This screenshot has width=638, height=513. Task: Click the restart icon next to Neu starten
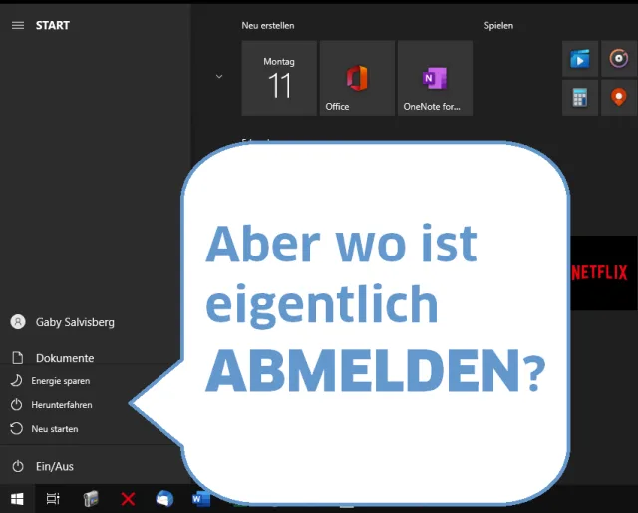[16, 428]
